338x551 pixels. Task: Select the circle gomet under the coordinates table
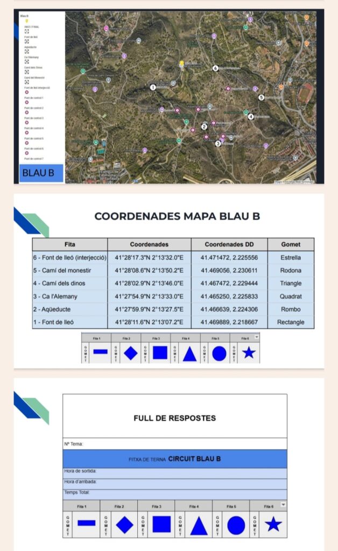pyautogui.click(x=219, y=353)
